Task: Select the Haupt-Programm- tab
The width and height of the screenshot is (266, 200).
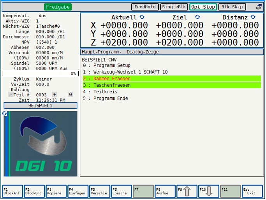Action: pos(101,52)
